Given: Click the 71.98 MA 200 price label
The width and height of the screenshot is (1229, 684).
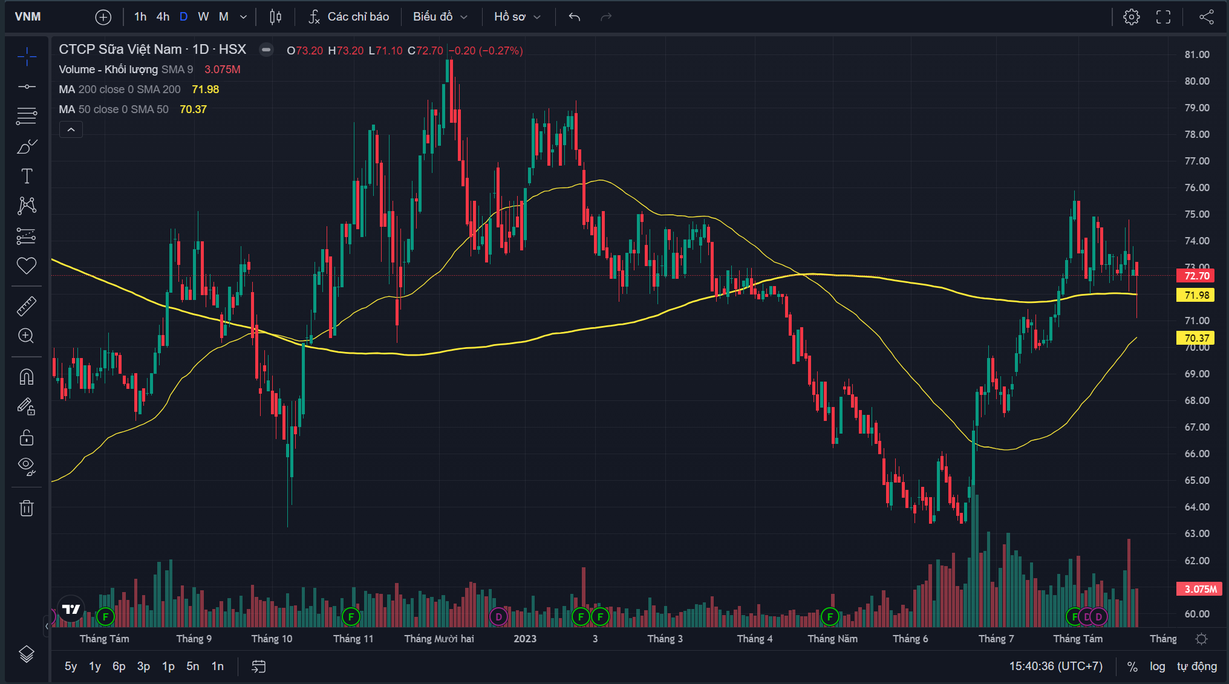Looking at the screenshot, I should pyautogui.click(x=1195, y=295).
